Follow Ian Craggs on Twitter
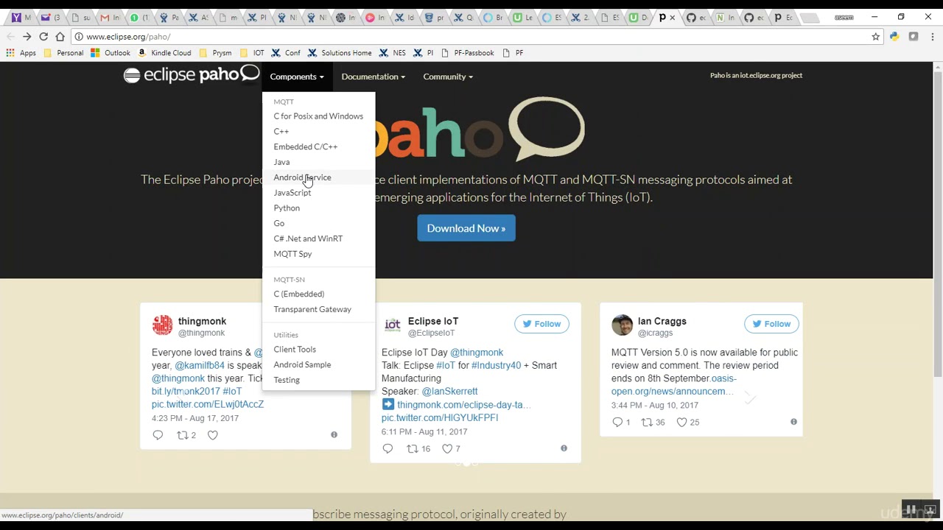943x530 pixels. (x=771, y=324)
